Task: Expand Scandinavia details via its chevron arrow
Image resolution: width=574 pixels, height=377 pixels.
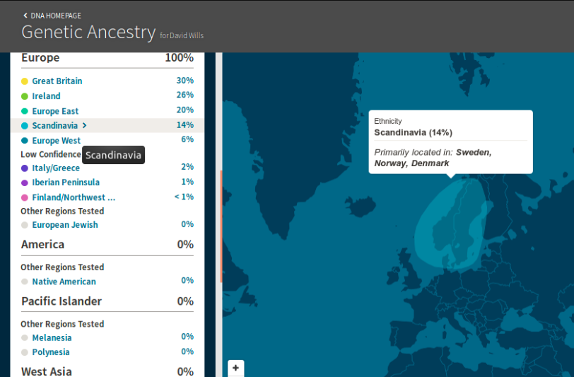Action: 85,126
